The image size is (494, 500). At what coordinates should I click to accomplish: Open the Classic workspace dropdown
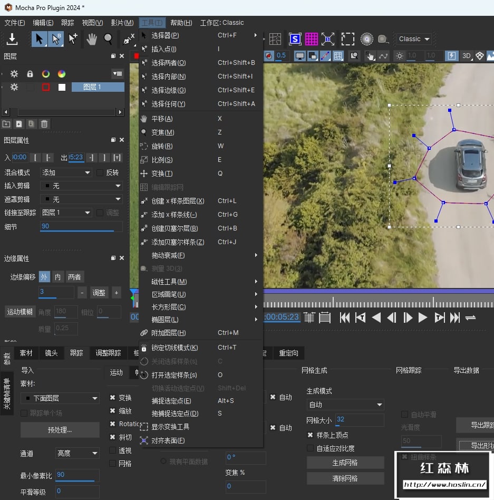(414, 39)
